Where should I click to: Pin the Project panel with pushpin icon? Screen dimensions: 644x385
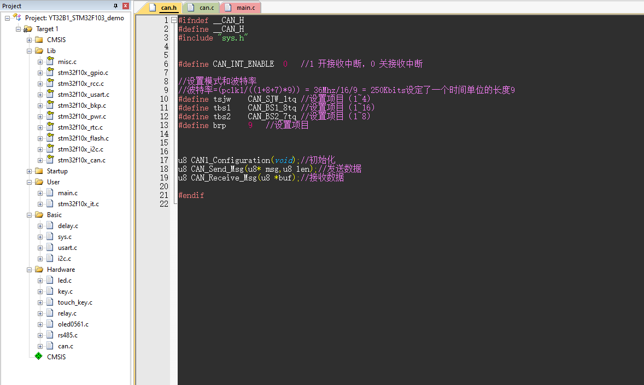(115, 6)
